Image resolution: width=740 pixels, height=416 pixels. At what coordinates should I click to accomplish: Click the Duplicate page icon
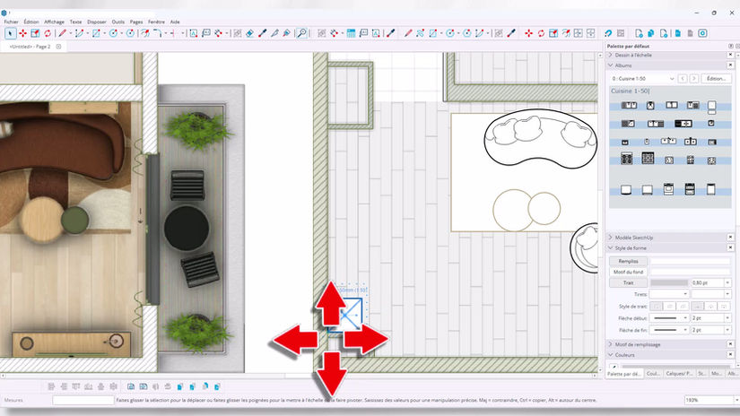click(651, 33)
